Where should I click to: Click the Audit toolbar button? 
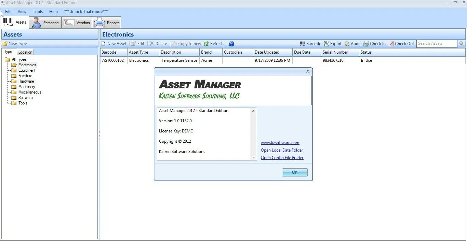coord(352,44)
